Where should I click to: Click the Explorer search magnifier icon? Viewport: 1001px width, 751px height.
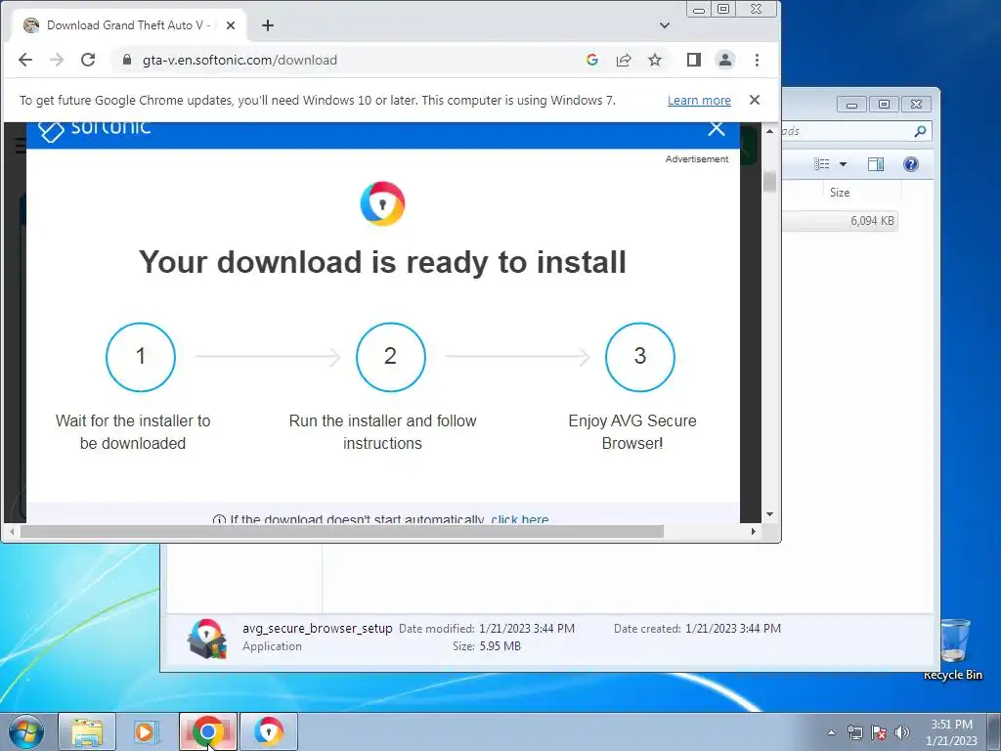click(920, 131)
